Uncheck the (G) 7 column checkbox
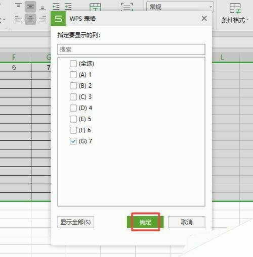The width and height of the screenshot is (253, 257). point(73,141)
